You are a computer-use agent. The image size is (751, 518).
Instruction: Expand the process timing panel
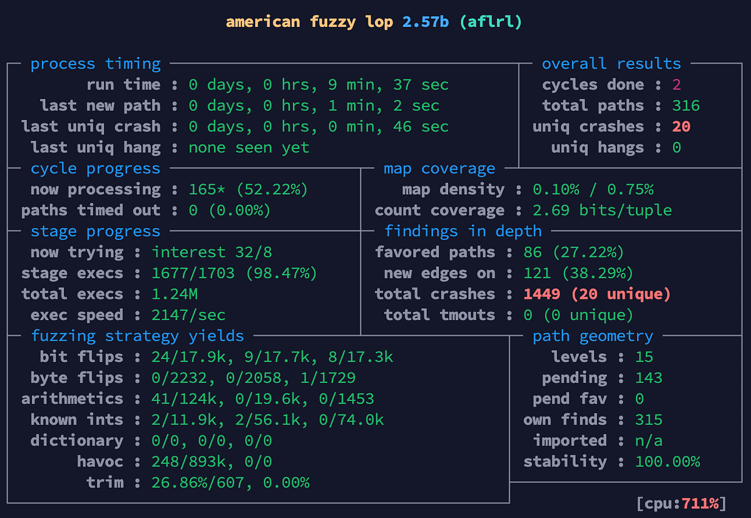tap(95, 63)
